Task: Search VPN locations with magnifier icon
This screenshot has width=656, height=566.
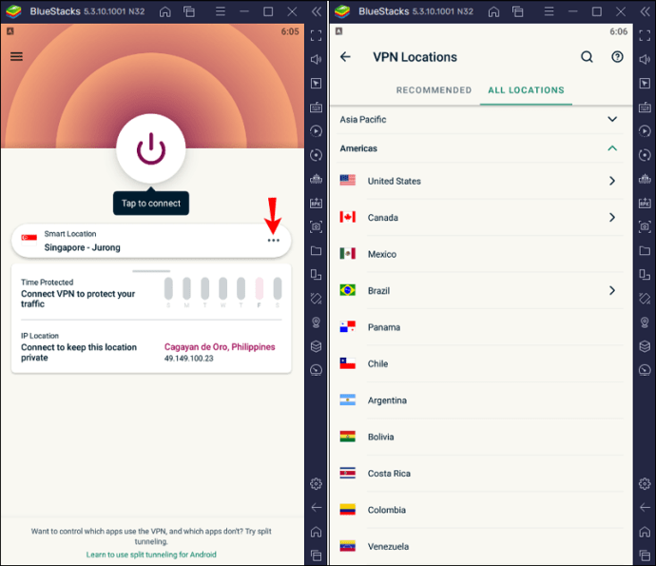Action: (x=587, y=57)
